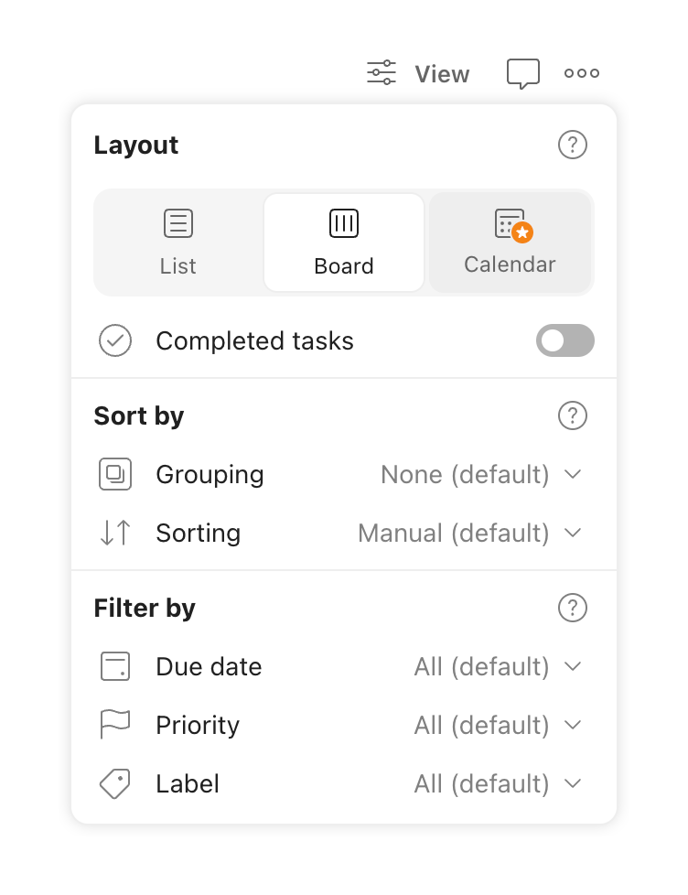Click the Label tag icon
This screenshot has height=895, width=688.
(114, 783)
